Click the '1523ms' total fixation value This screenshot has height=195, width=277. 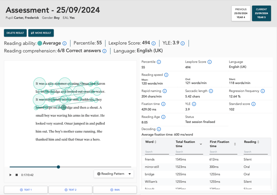click(x=180, y=167)
